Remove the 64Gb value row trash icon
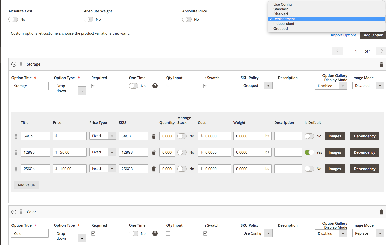The image size is (386, 245). pos(154,136)
